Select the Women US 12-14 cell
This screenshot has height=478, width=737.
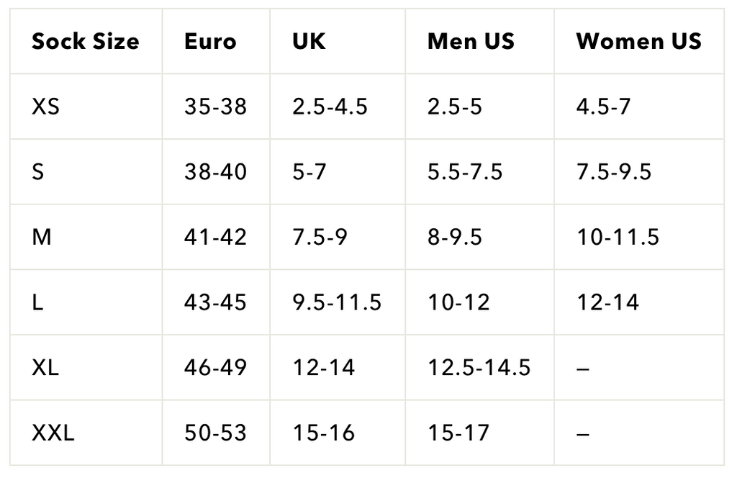pos(607,302)
